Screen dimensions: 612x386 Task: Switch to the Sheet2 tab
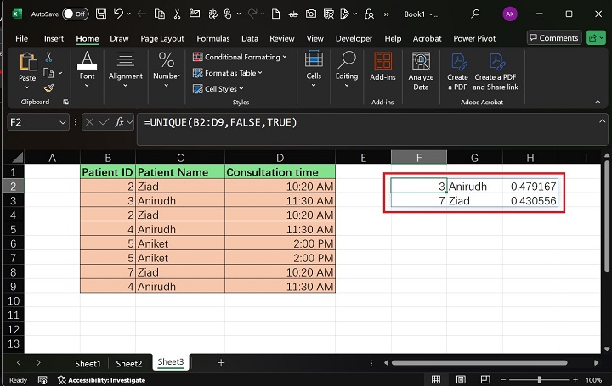[129, 362]
